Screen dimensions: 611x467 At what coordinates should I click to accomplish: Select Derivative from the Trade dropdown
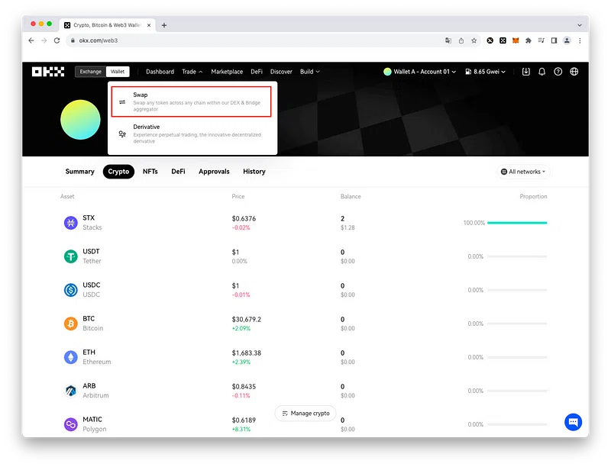coord(192,134)
